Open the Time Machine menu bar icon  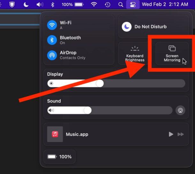107,4
